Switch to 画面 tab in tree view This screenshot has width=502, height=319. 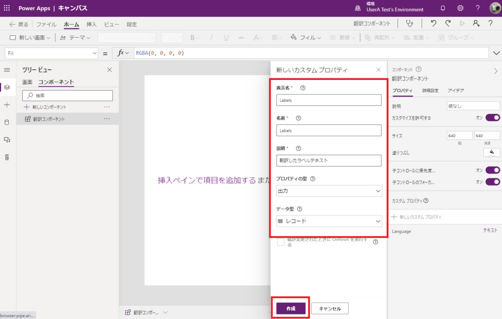pyautogui.click(x=27, y=82)
